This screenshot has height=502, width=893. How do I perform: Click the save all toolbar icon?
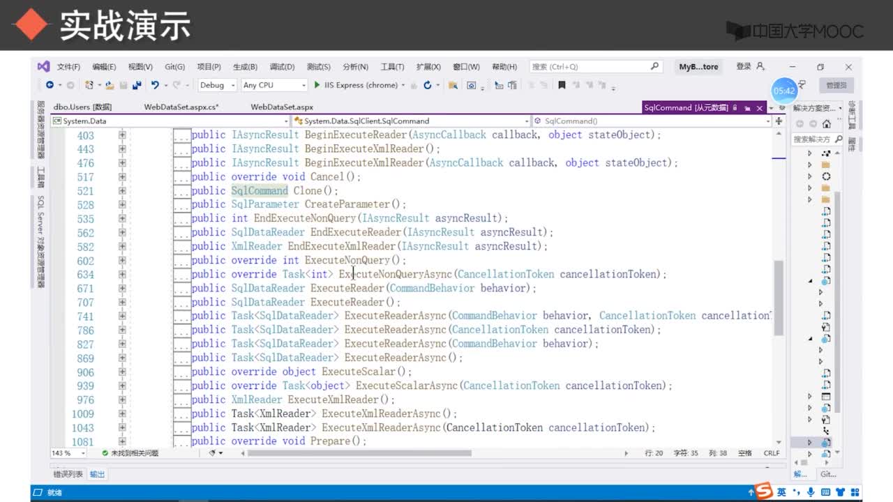pos(136,85)
